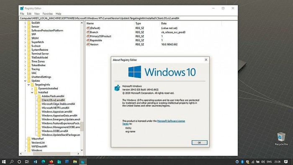Viewport: 293px width, 165px height.
Task: Select the SystemRestore key
Action: tap(40, 50)
